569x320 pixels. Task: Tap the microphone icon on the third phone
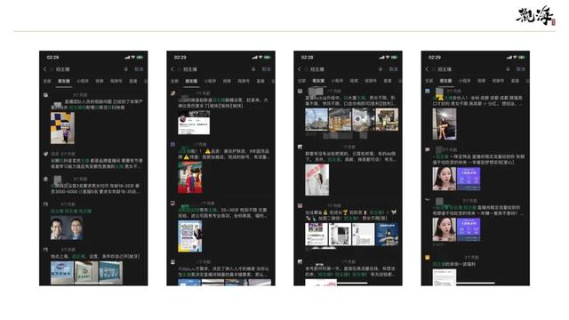click(x=381, y=69)
